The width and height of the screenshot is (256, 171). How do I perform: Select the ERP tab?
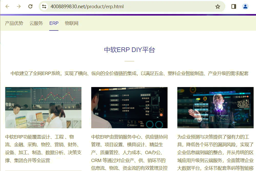click(54, 23)
